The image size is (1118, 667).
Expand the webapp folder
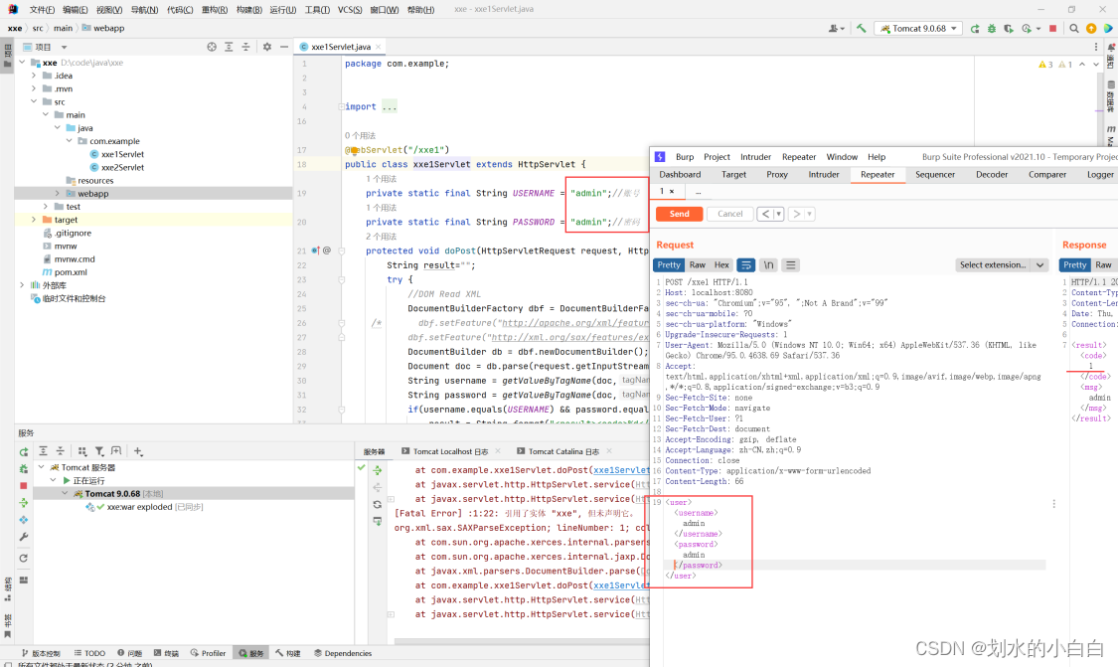pyautogui.click(x=58, y=193)
